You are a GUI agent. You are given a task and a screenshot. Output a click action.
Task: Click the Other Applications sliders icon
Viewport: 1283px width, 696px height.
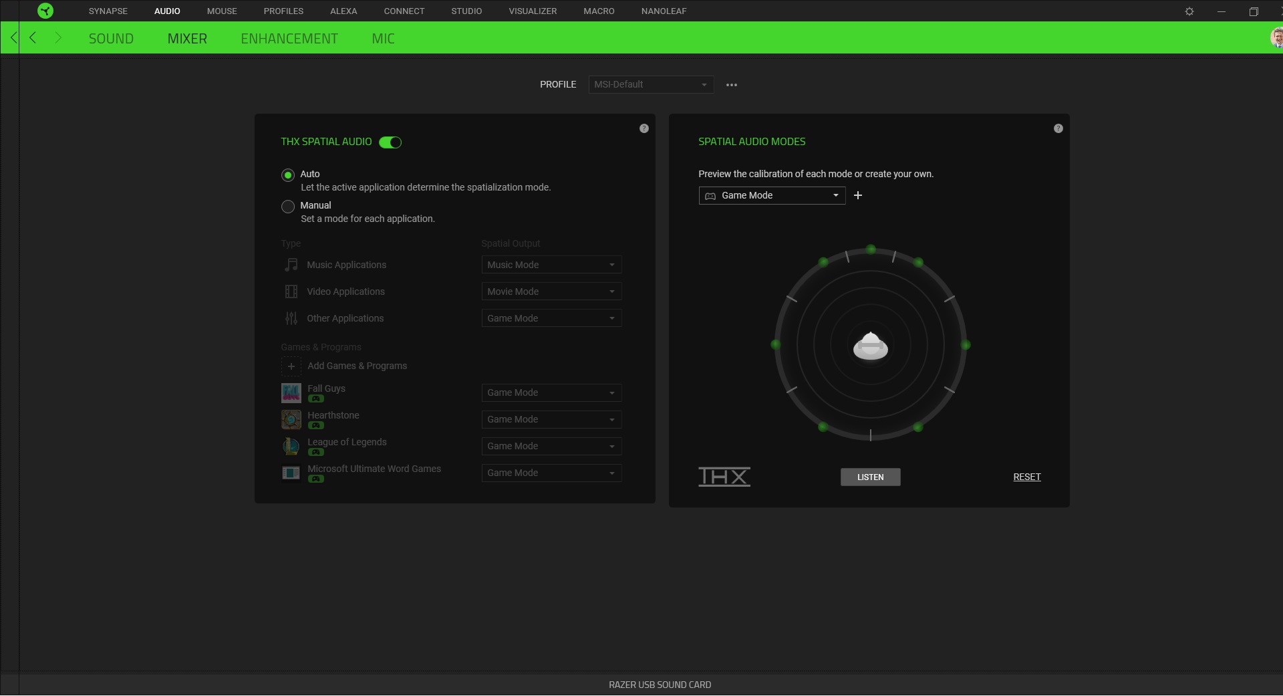tap(291, 318)
